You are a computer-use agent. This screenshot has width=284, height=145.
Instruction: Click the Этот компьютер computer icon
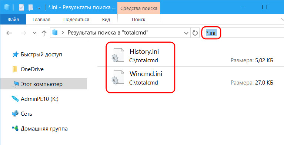point(15,84)
